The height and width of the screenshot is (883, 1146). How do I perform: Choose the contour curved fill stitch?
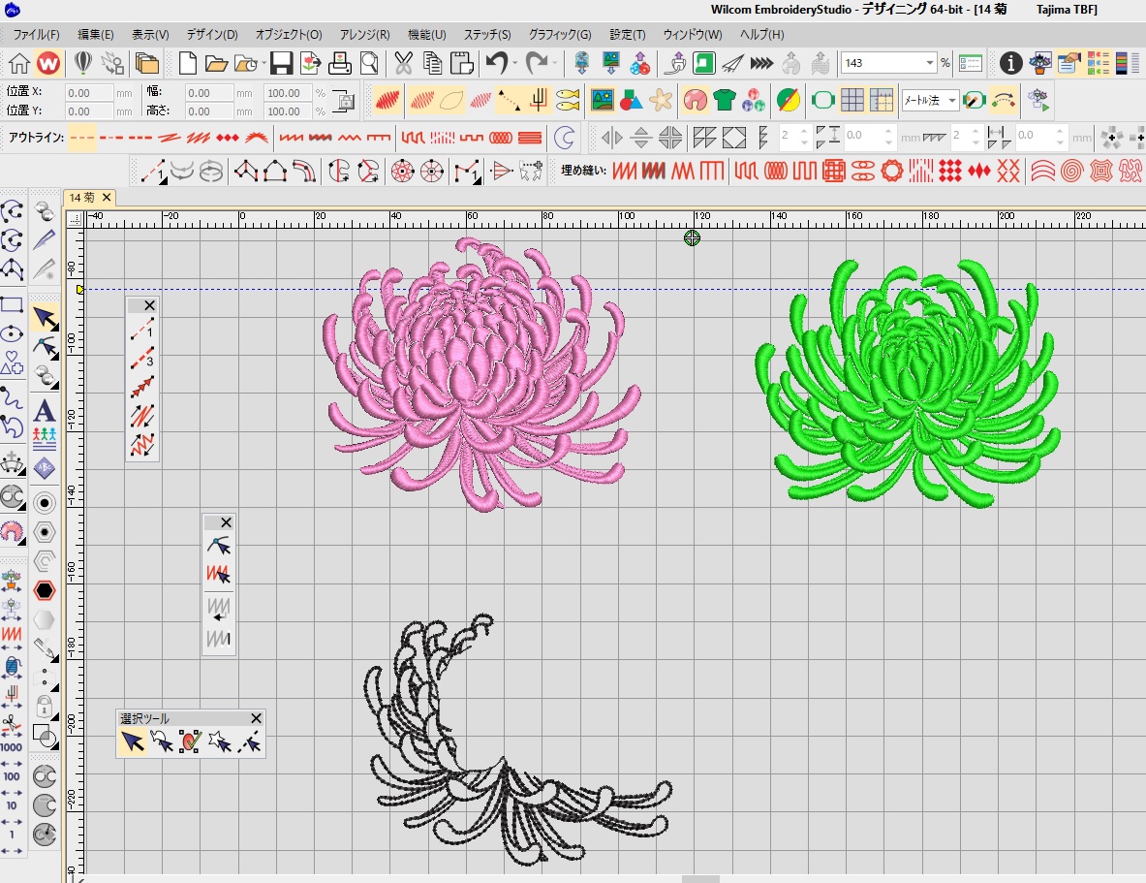coord(1043,172)
